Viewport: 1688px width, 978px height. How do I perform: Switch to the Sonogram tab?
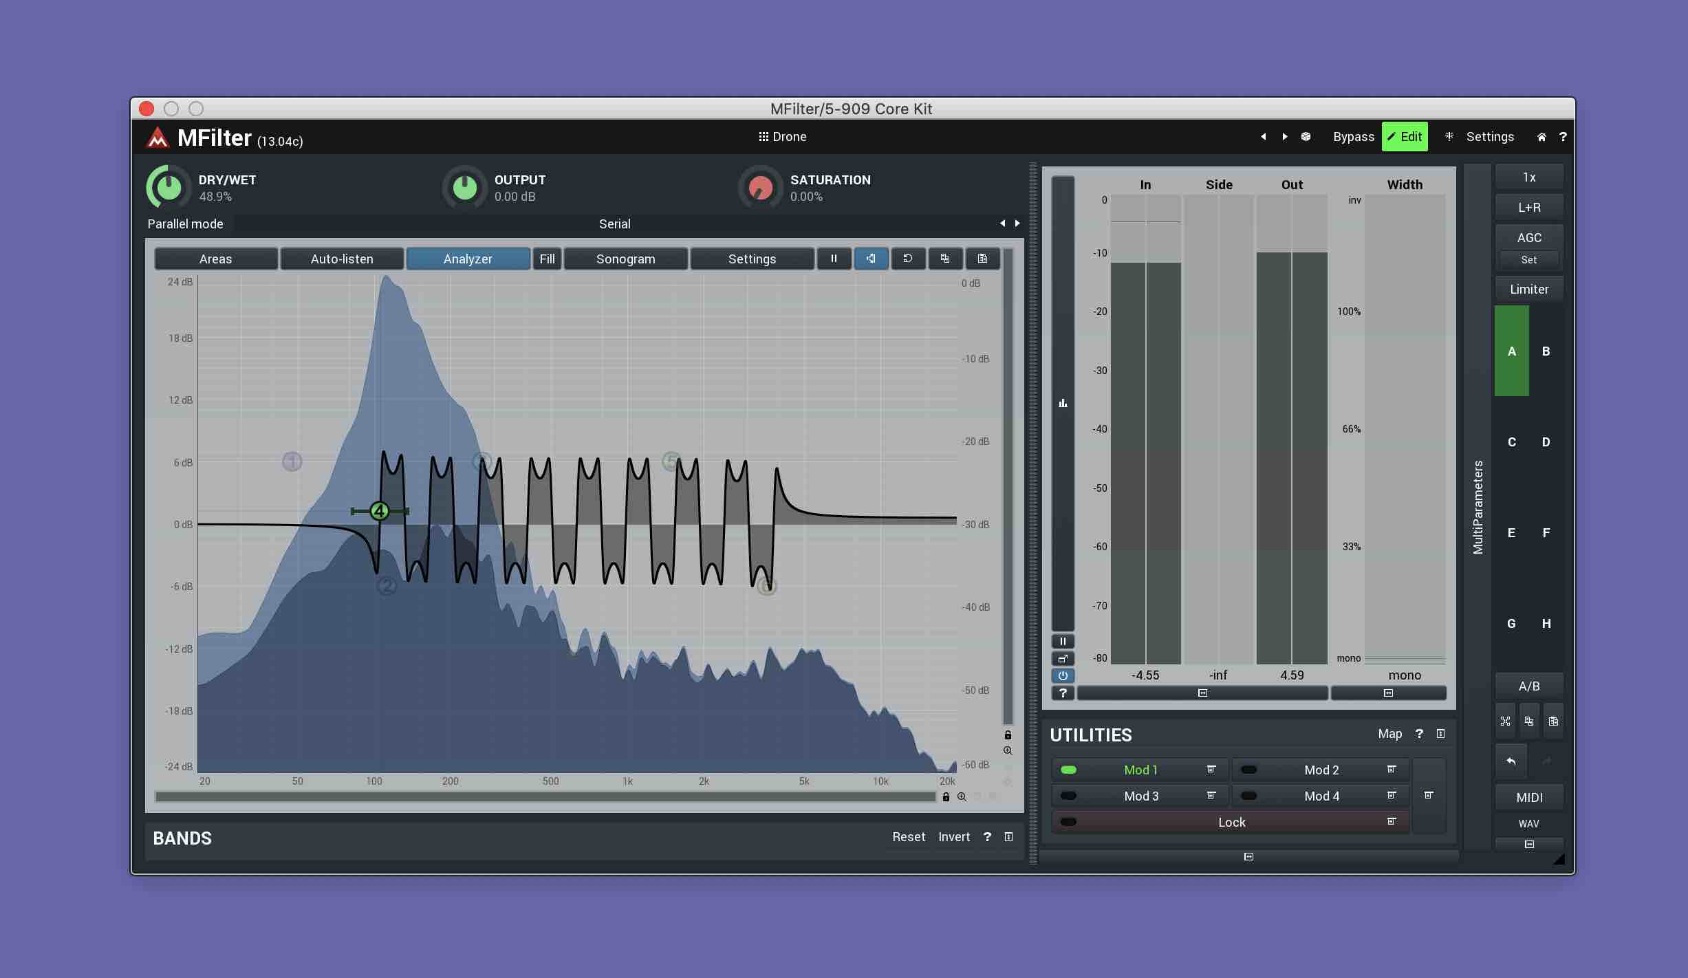(625, 259)
